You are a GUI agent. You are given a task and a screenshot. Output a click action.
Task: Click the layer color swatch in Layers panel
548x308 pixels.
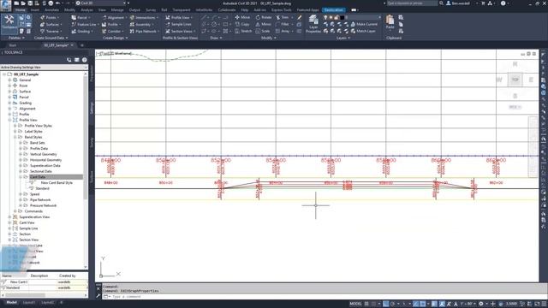click(x=342, y=17)
